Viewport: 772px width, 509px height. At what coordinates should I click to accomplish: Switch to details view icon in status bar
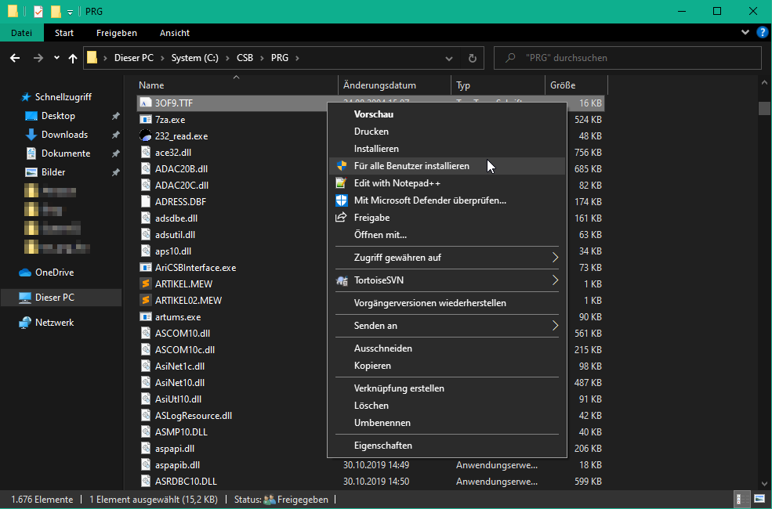742,500
